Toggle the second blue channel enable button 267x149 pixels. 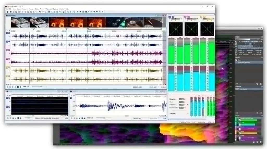7,41
